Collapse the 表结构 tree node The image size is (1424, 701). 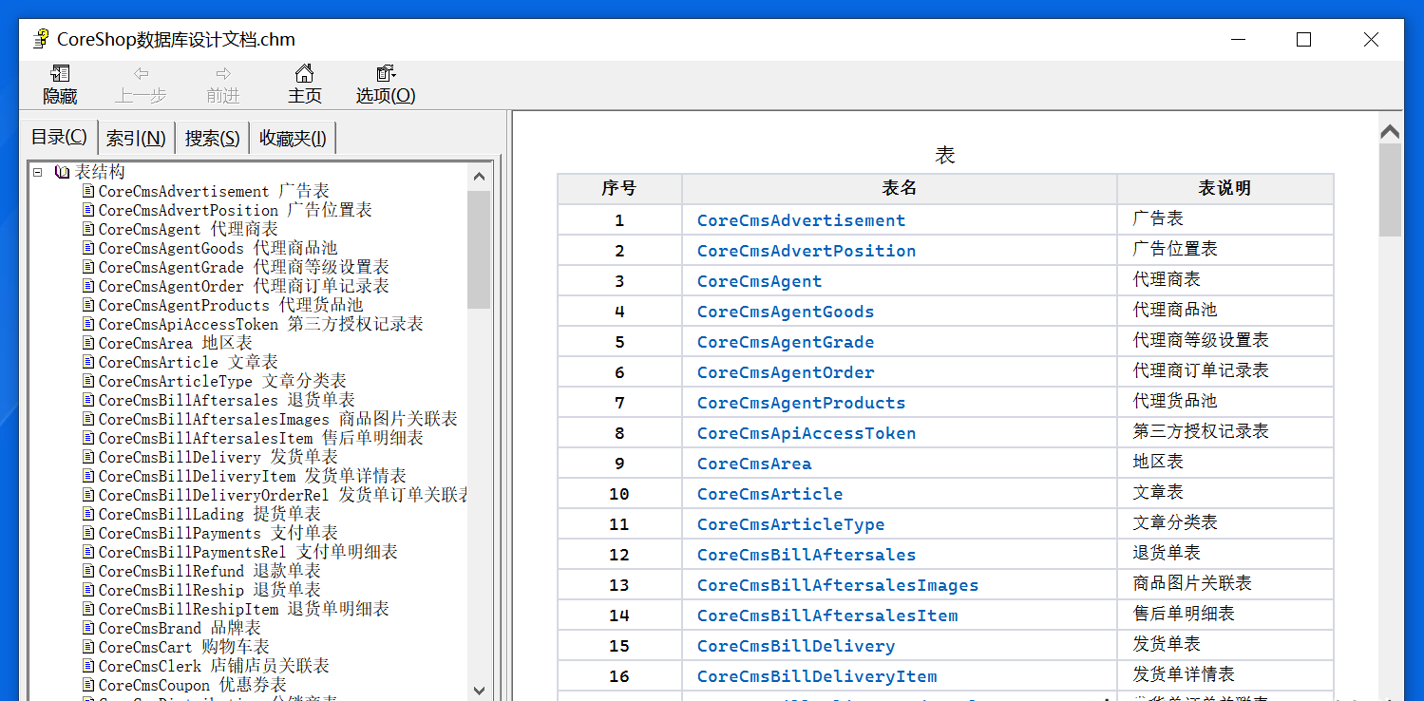point(37,172)
